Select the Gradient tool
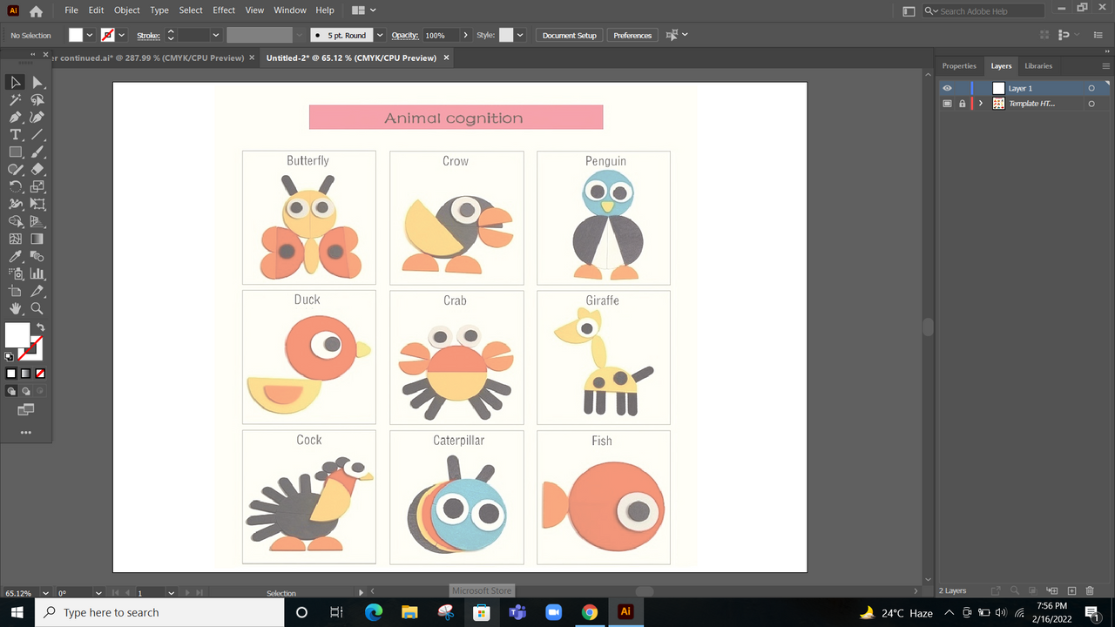 [37, 239]
